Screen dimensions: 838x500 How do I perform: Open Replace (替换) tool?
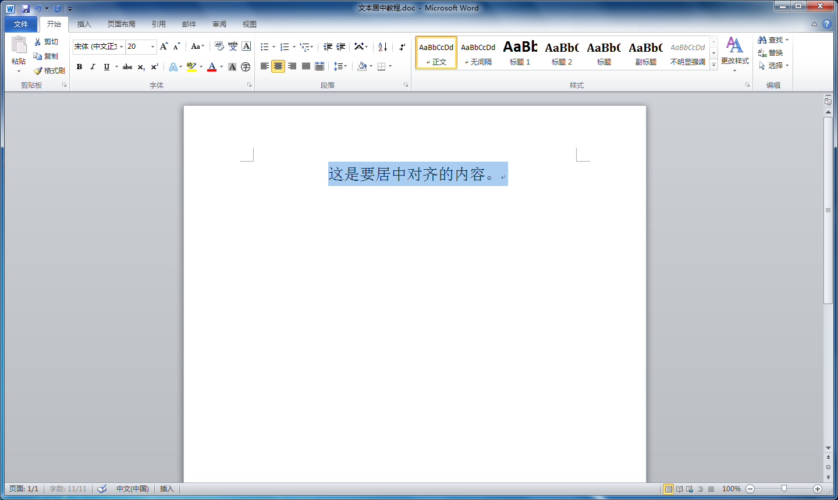click(770, 53)
